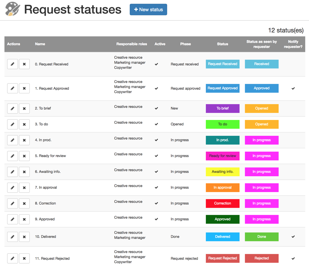Click the yellow 'Awaiting info.' status badge

click(222, 172)
